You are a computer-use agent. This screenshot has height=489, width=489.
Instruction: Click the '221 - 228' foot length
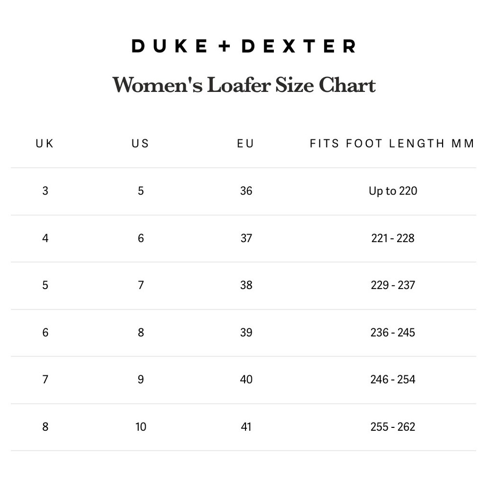point(393,238)
